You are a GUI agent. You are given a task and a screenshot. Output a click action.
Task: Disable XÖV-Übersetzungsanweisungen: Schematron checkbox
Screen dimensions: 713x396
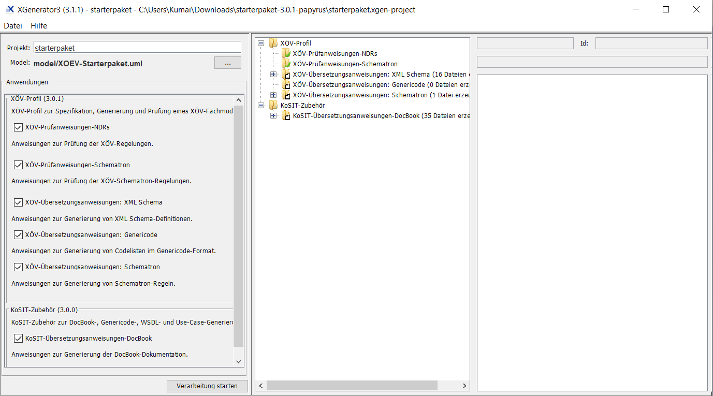18,268
